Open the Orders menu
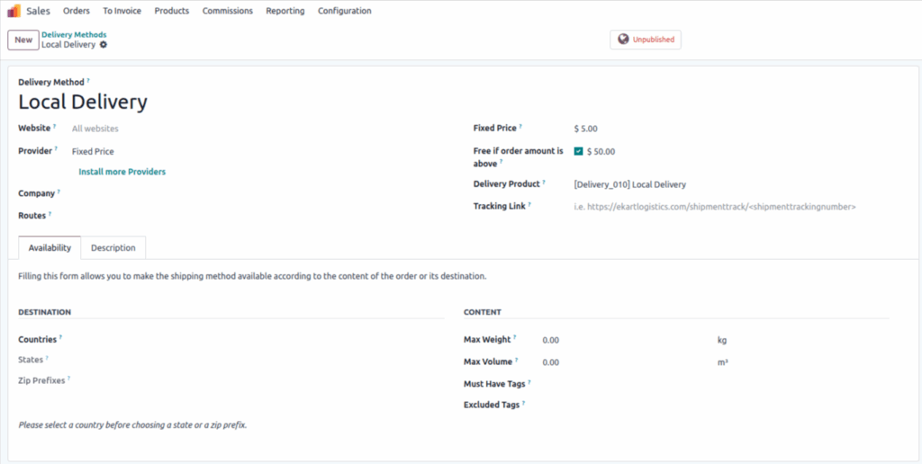 tap(77, 11)
